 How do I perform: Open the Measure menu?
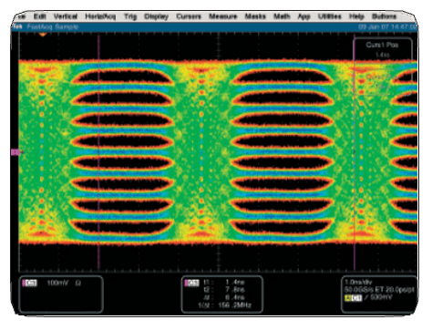pos(222,16)
